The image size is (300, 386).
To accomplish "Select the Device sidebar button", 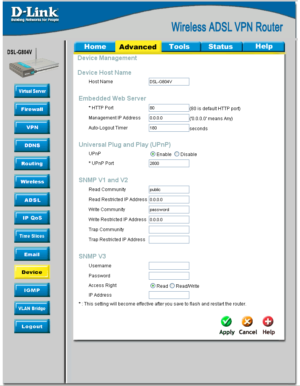I will coord(32,272).
